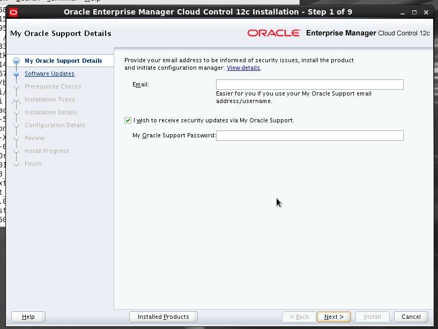
Task: Click the Email label text
Action: [140, 84]
